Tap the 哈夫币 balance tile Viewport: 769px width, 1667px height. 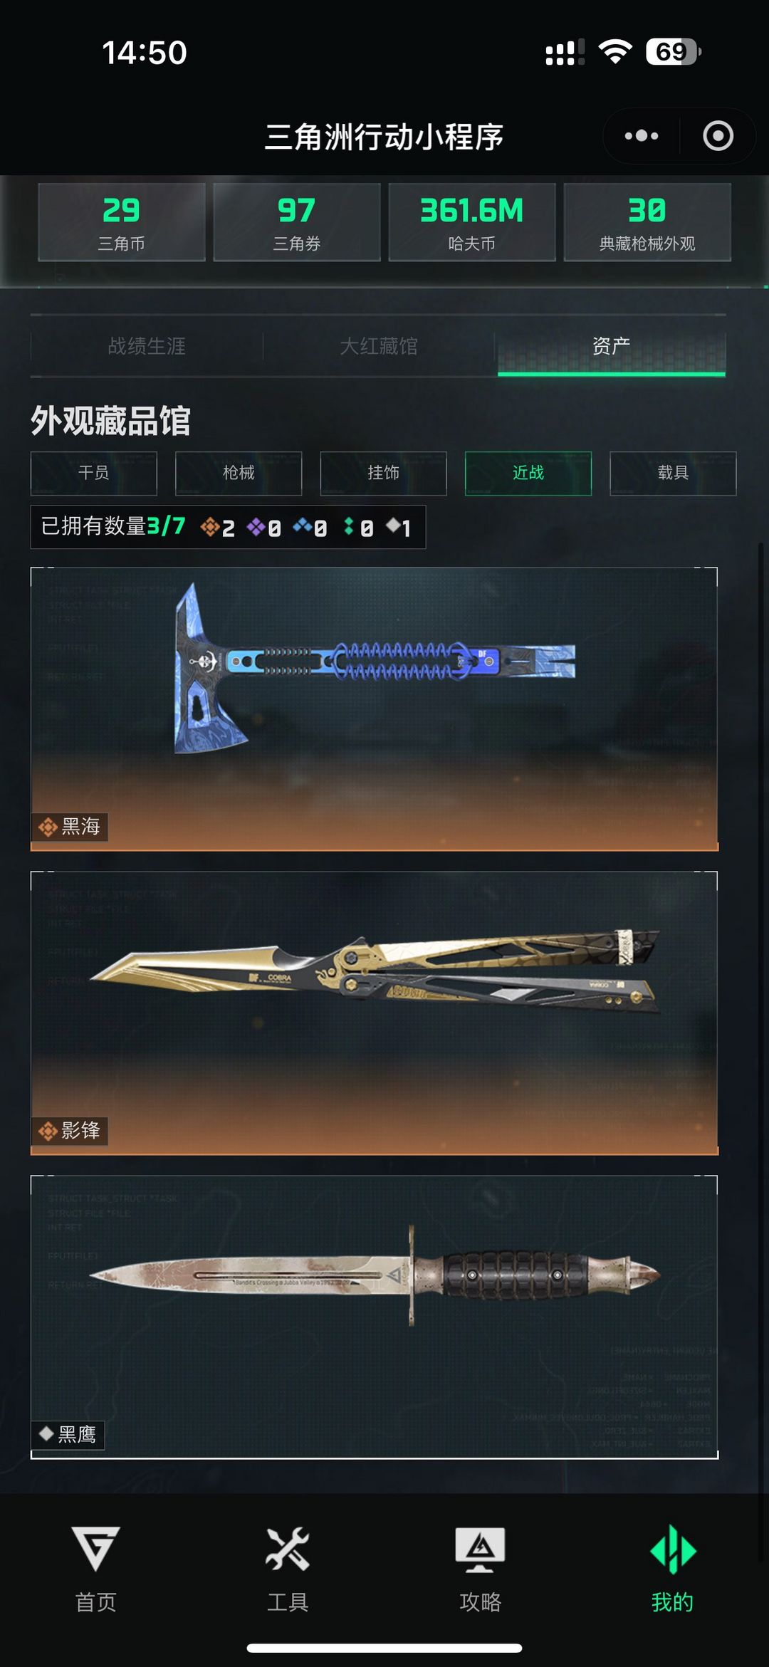472,222
